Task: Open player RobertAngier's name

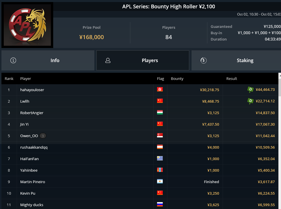Action: (x=32, y=113)
